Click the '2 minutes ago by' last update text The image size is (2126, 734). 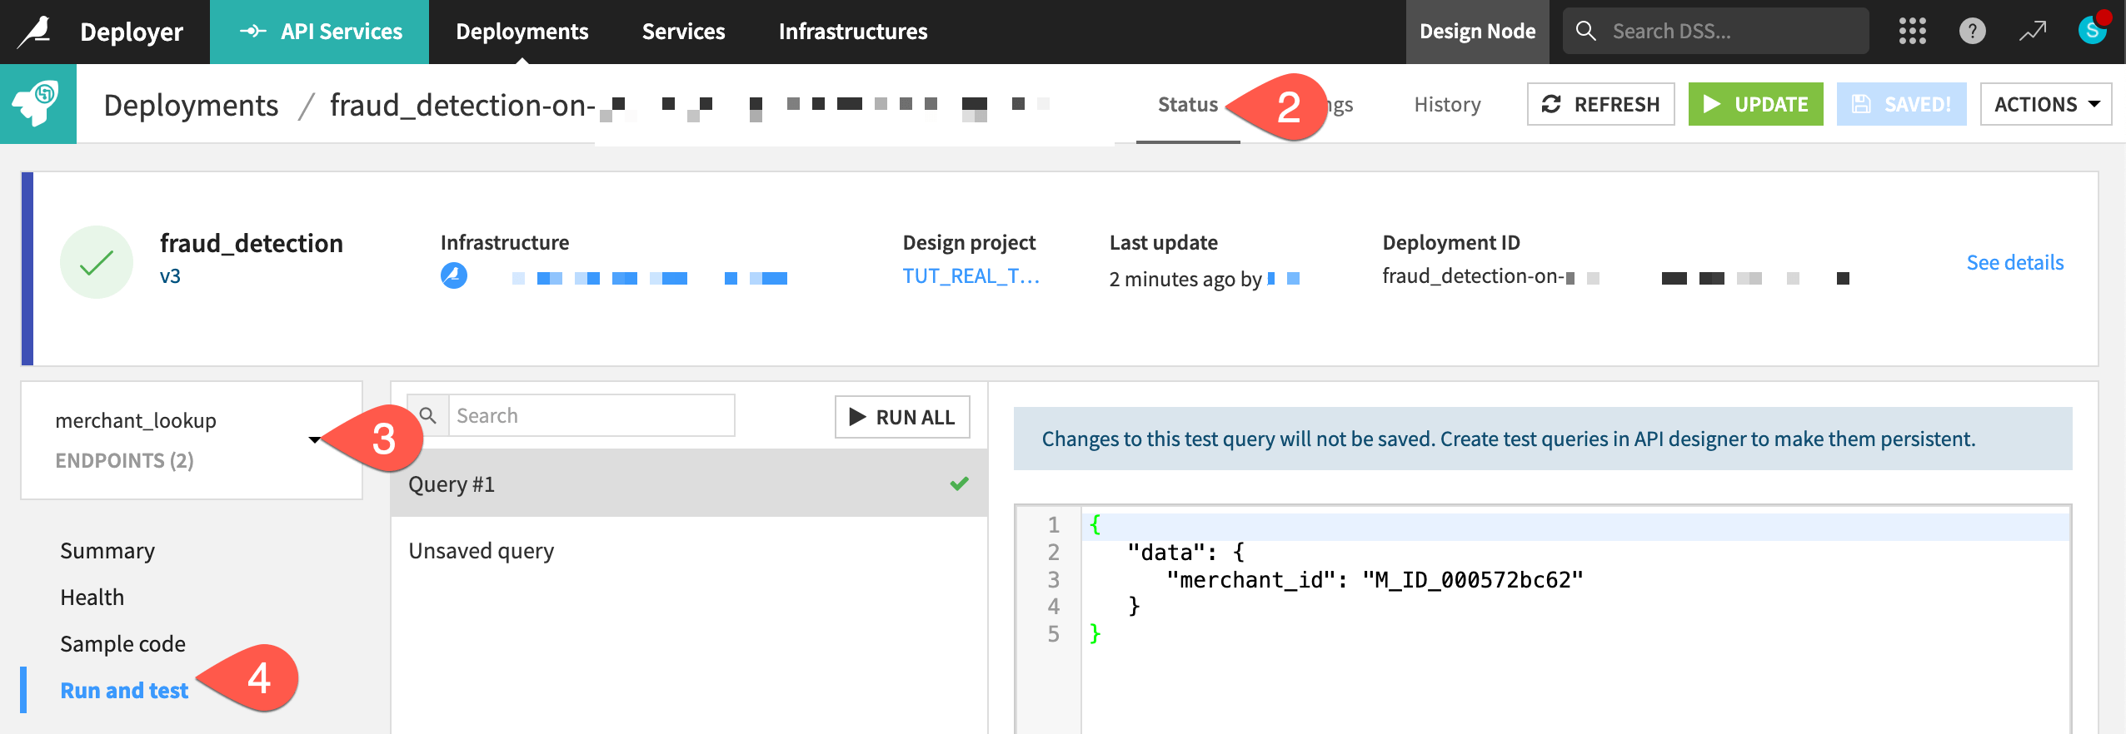[x=1185, y=279]
